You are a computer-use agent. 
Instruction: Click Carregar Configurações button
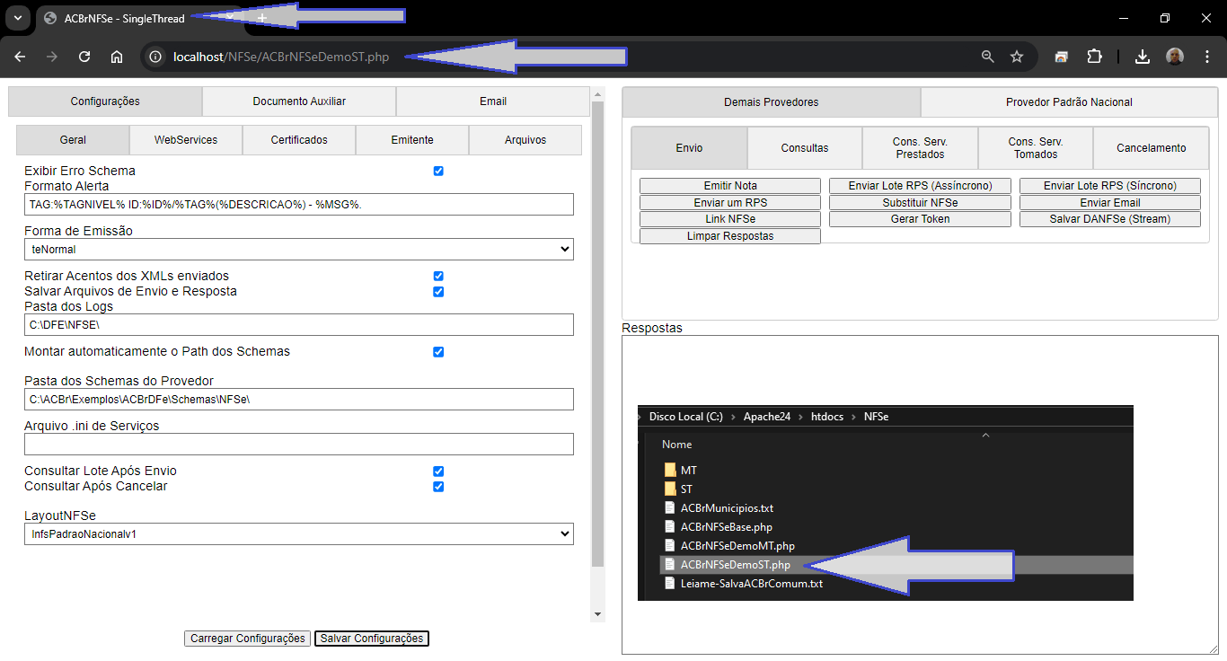point(248,639)
